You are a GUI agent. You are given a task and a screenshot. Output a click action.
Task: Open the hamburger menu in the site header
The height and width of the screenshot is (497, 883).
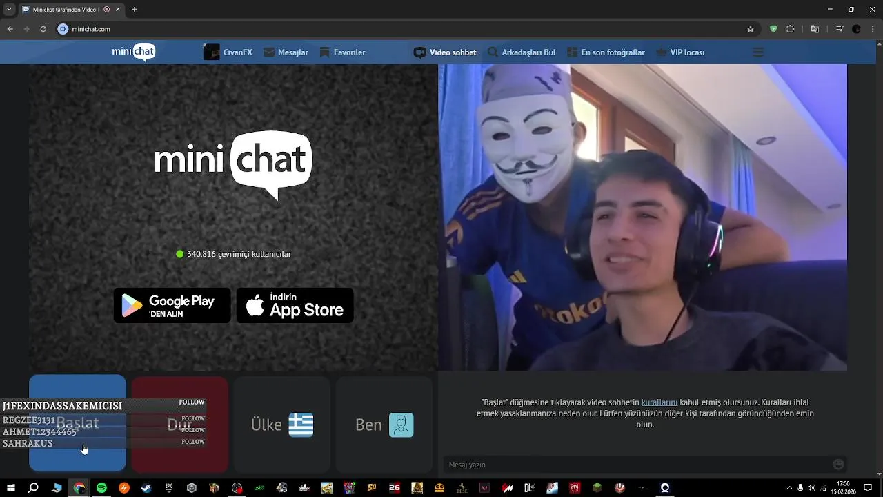click(758, 52)
